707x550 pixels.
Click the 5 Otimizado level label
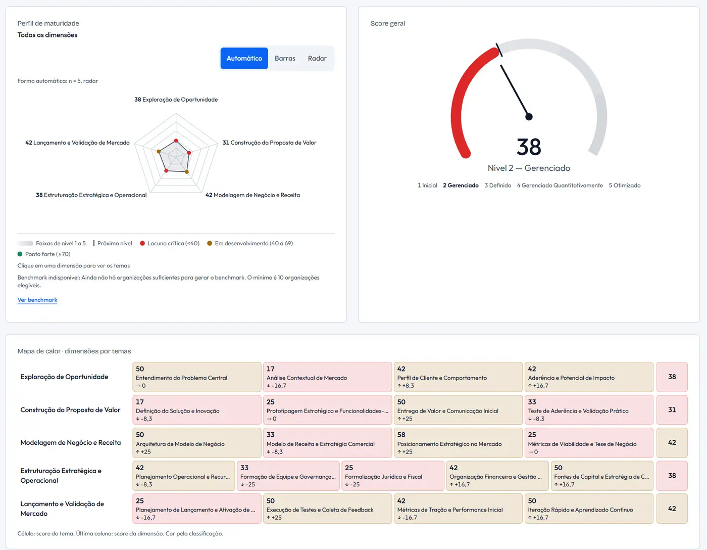(x=625, y=186)
